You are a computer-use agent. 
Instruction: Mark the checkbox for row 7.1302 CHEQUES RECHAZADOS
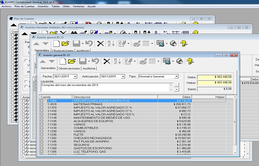(41, 138)
